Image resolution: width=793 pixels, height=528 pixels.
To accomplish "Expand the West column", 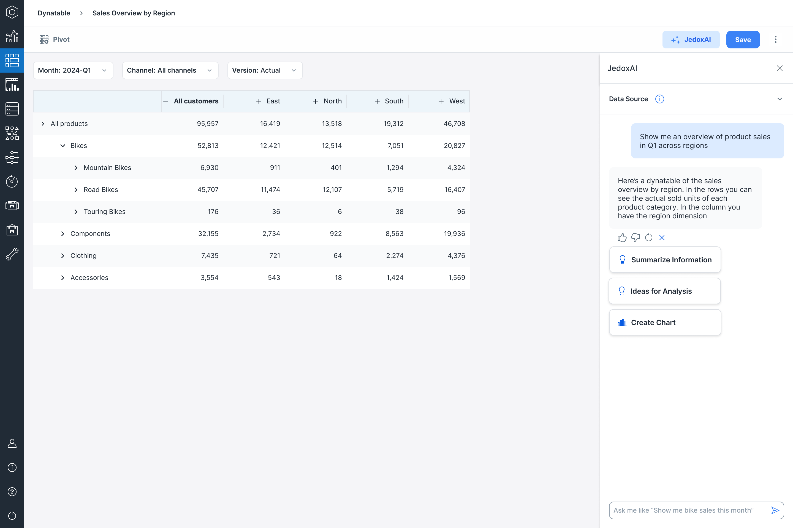I will pos(441,101).
